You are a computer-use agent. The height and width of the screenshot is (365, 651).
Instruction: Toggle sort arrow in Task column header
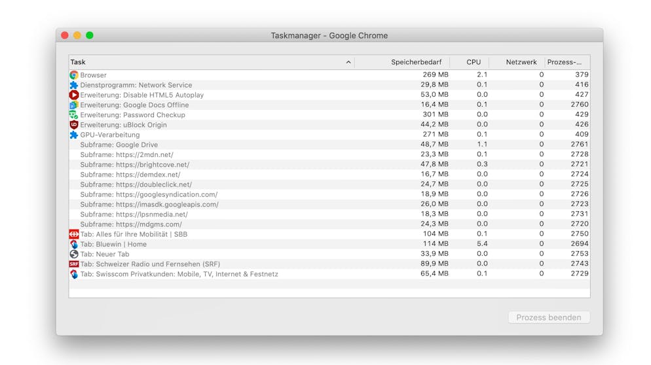coord(348,62)
